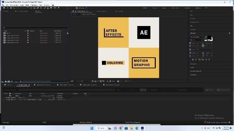234x131 pixels.
Task: Open Windows Start menu
Action: click(92, 128)
